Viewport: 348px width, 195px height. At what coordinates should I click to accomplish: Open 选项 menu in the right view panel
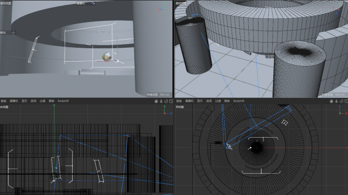point(33,101)
